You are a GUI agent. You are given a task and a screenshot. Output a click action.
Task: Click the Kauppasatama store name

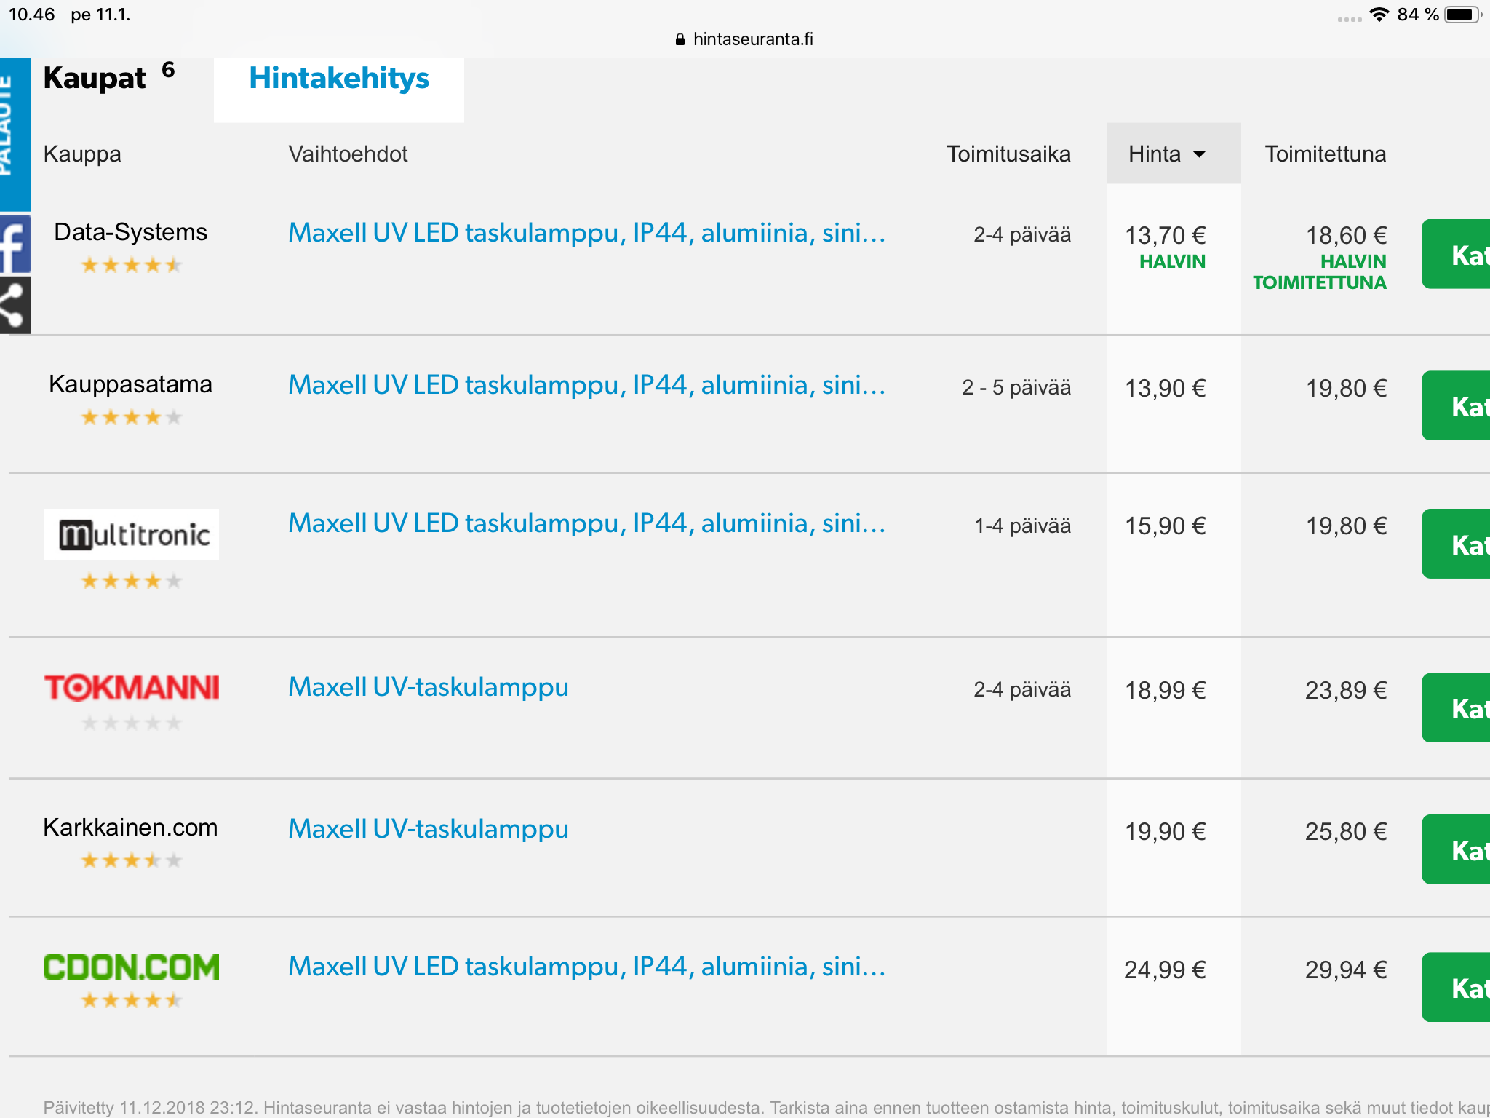pyautogui.click(x=131, y=384)
